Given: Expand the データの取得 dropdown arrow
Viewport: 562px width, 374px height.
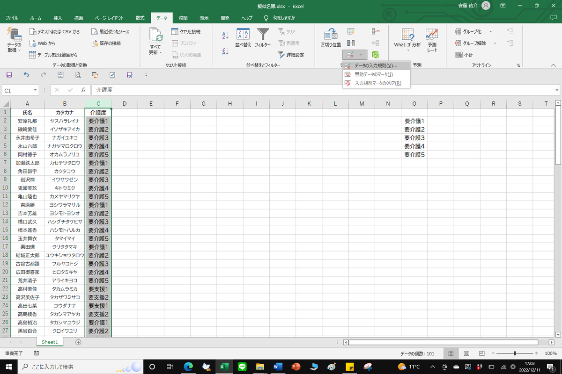Looking at the screenshot, I should (19, 50).
